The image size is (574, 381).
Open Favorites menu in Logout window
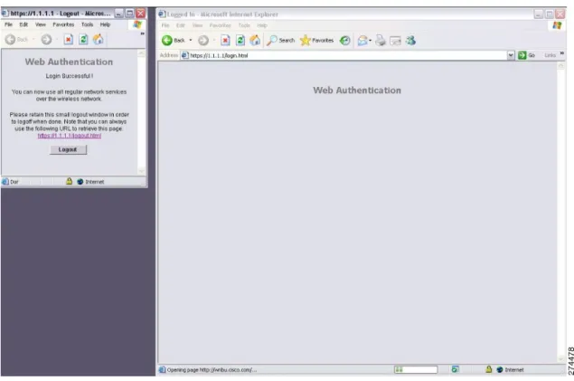point(63,24)
